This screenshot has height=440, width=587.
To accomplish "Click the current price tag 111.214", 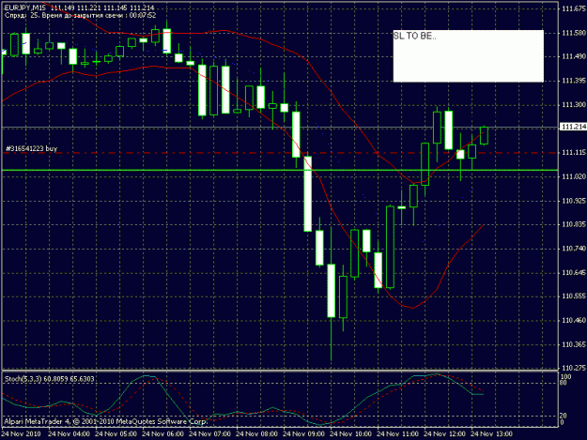I will (x=573, y=127).
